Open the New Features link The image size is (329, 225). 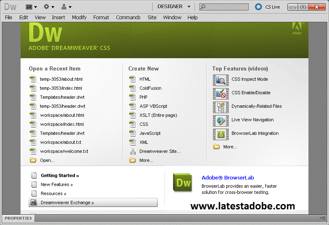57,184
